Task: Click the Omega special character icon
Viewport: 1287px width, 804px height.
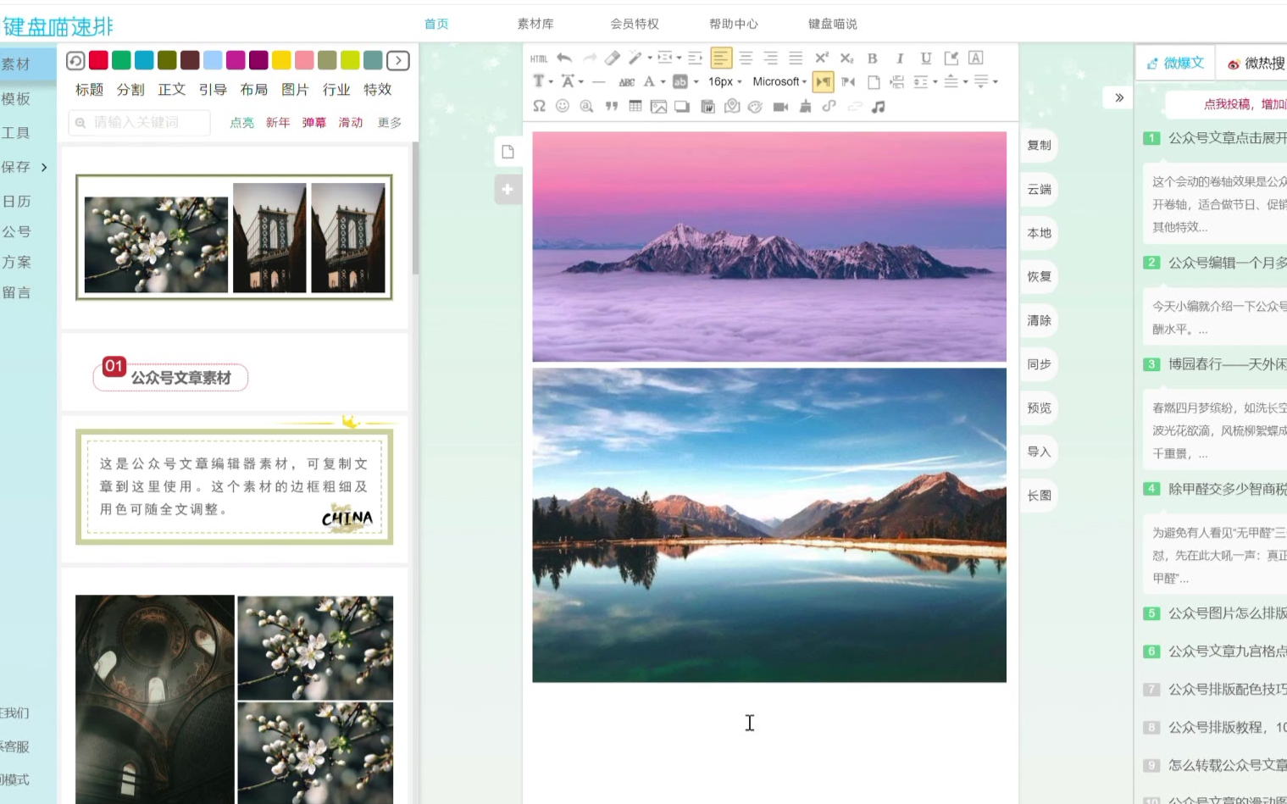Action: point(539,106)
